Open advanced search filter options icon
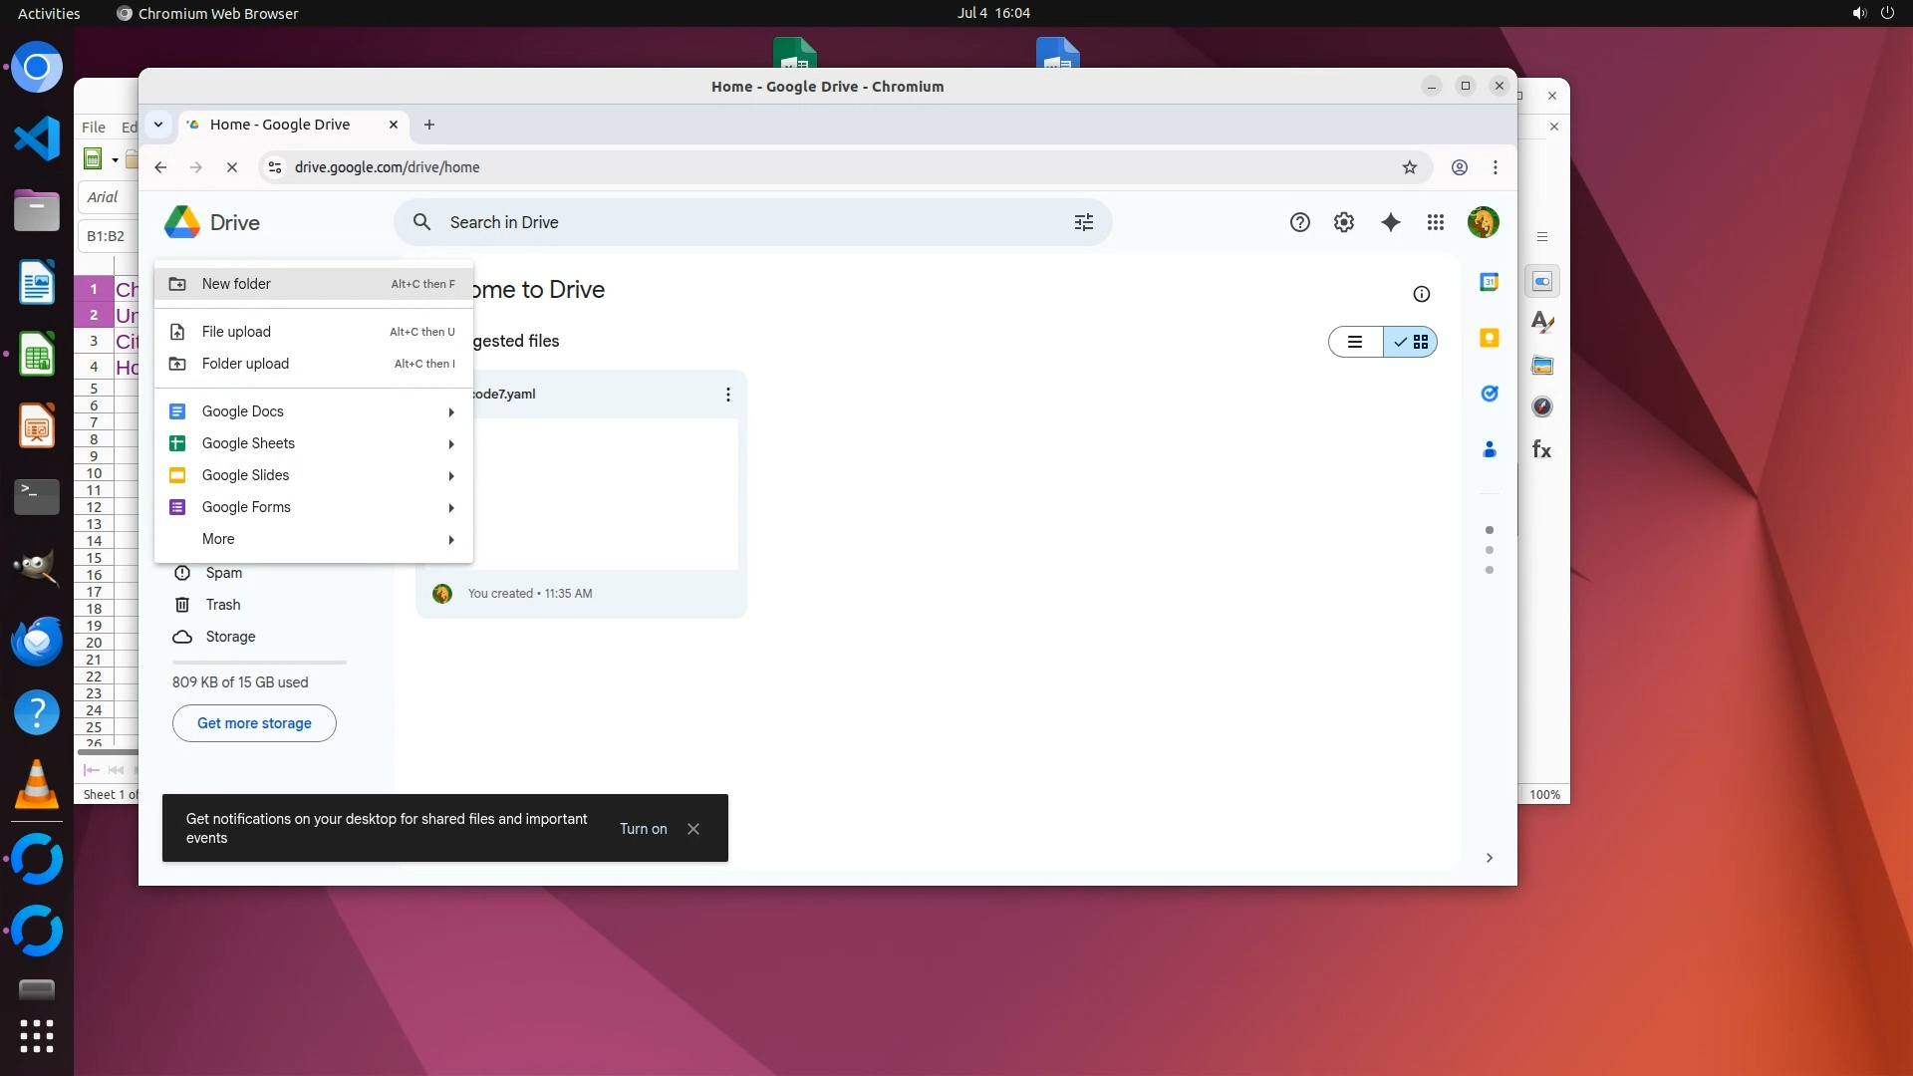The width and height of the screenshot is (1913, 1076). click(x=1084, y=222)
